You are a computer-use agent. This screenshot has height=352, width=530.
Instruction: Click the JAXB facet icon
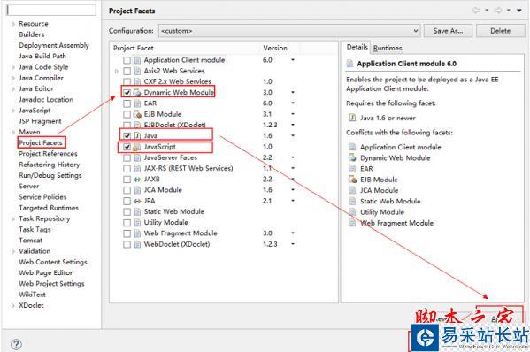click(x=137, y=180)
